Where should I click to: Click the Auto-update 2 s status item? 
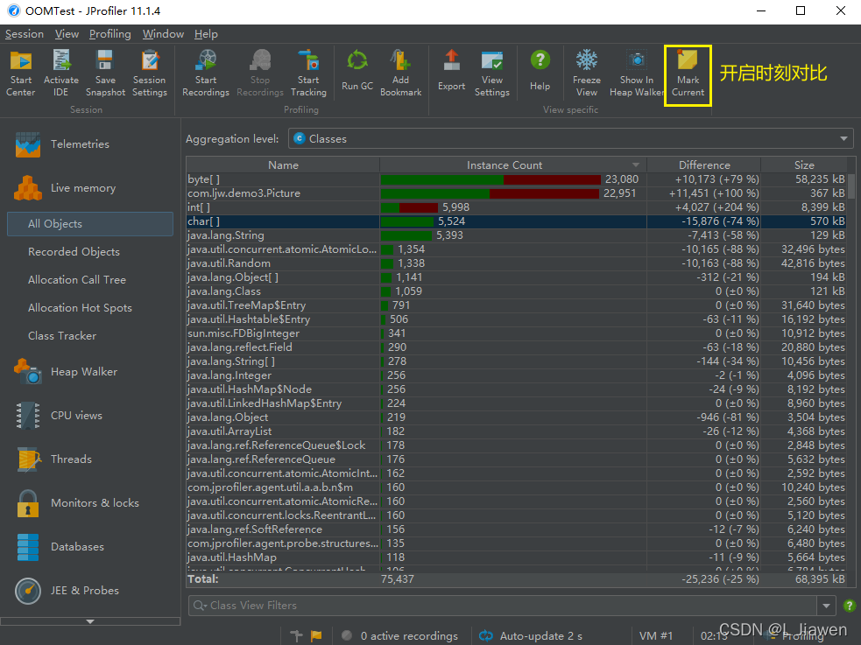pos(531,635)
